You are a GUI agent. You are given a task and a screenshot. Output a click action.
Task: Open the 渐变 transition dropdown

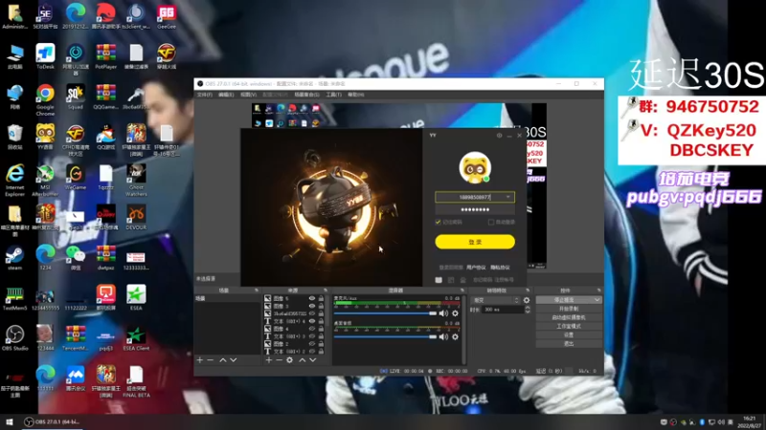[x=495, y=300]
